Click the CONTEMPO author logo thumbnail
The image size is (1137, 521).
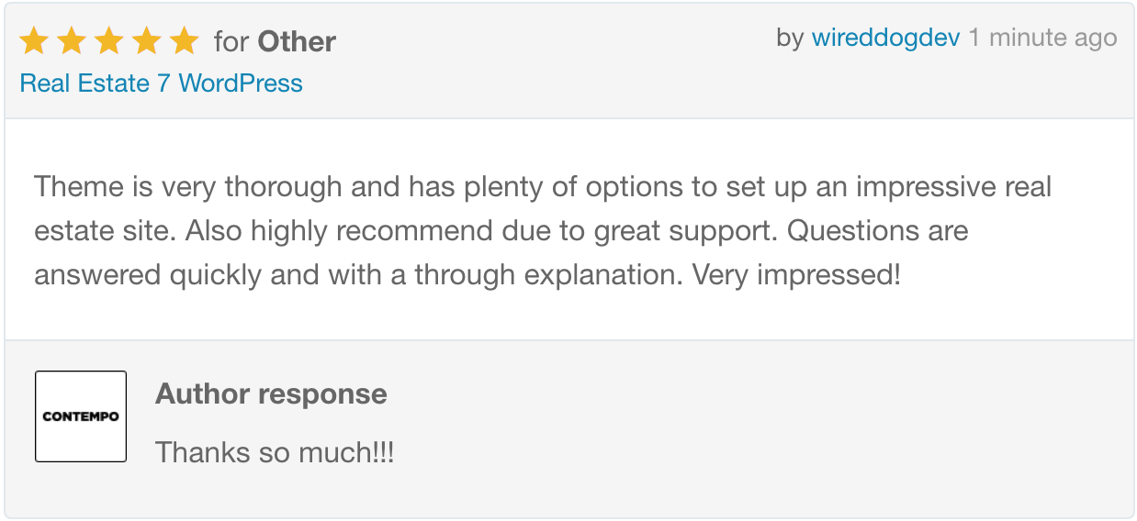pyautogui.click(x=81, y=416)
